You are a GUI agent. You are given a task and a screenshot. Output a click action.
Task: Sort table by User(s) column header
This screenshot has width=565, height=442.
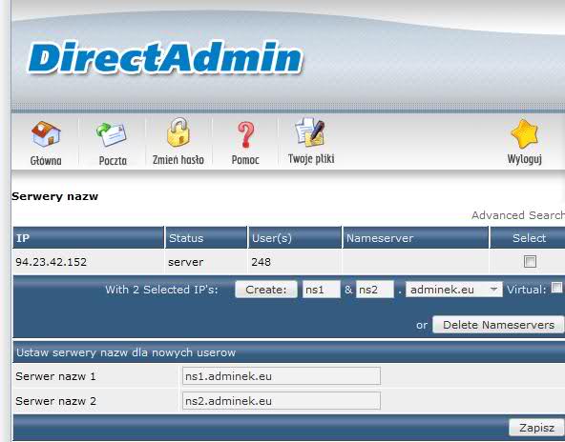click(272, 238)
